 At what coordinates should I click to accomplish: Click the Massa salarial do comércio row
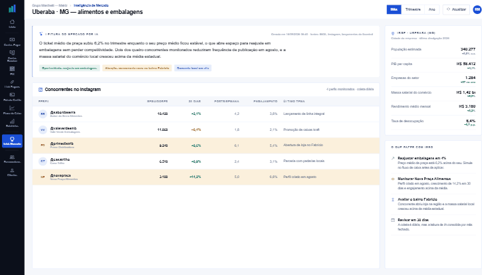coord(433,94)
